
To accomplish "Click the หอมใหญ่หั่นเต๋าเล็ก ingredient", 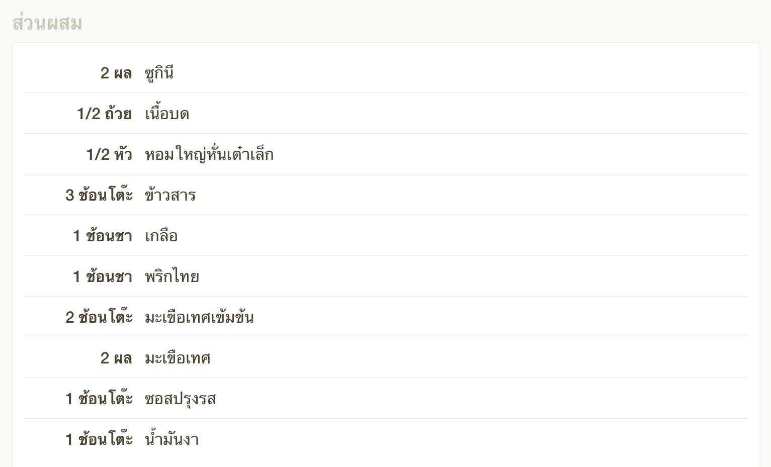I will click(209, 155).
